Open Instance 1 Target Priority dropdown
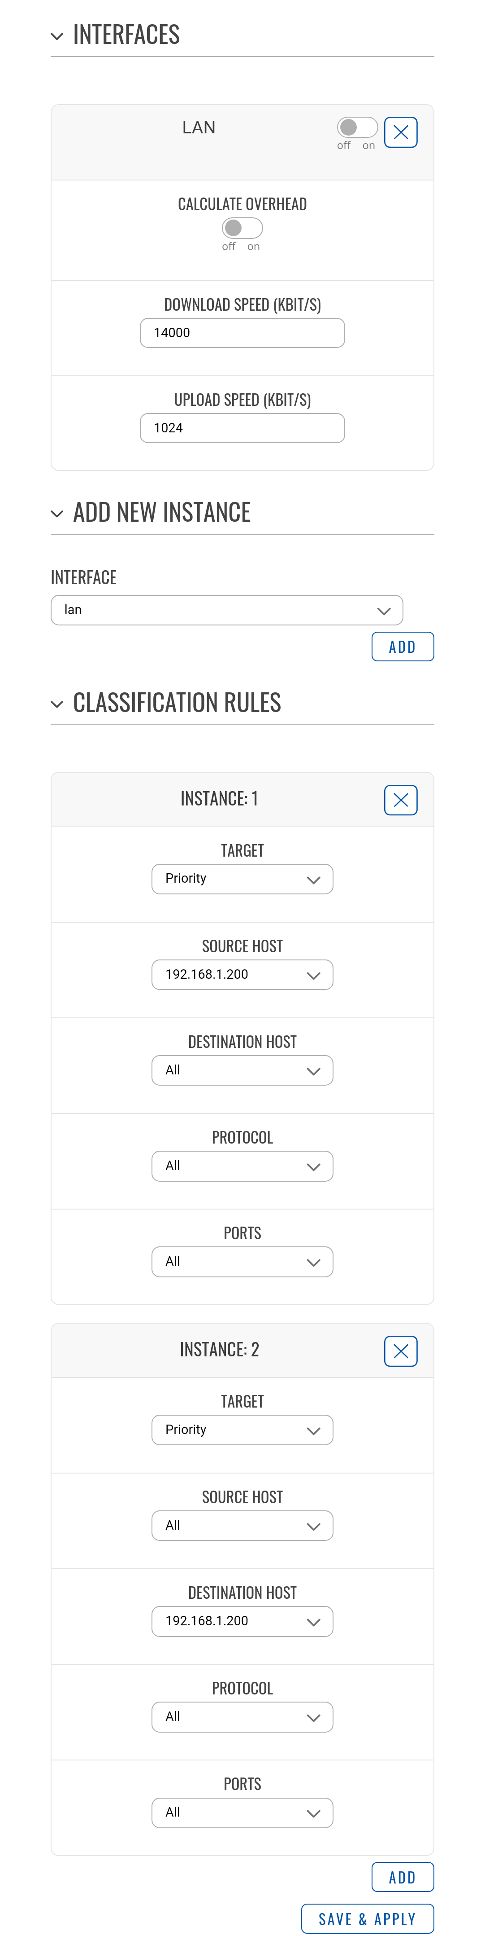 tap(242, 879)
